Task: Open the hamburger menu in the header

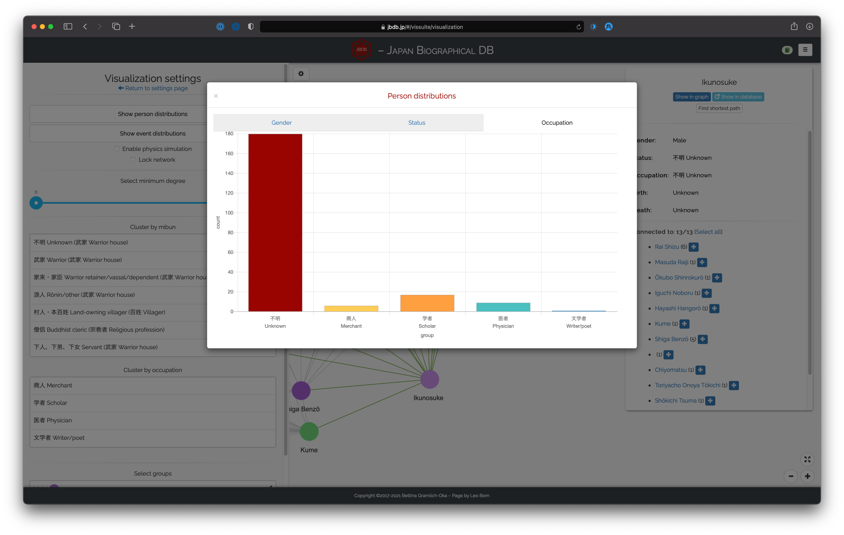Action: click(x=805, y=50)
